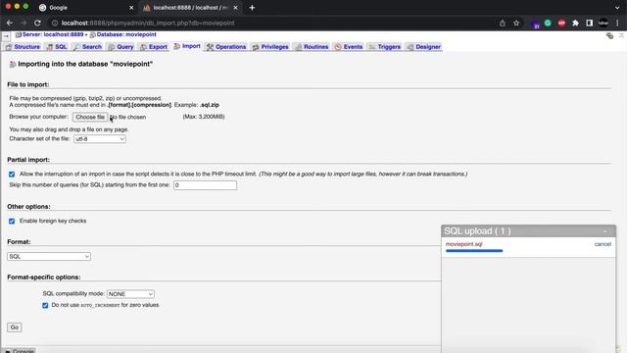627x353 pixels.
Task: Open the SQL tab
Action: pos(57,47)
